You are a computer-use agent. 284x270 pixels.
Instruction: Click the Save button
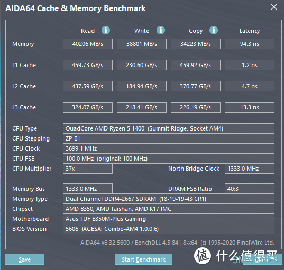click(x=25, y=259)
